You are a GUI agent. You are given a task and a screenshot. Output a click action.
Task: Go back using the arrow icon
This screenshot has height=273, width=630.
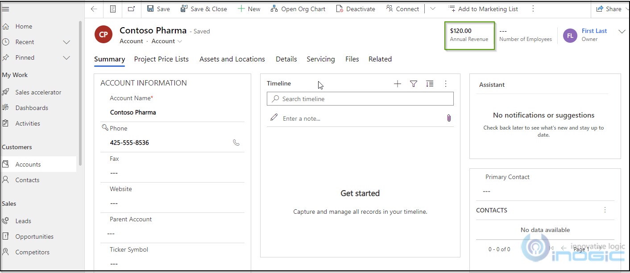pyautogui.click(x=94, y=9)
